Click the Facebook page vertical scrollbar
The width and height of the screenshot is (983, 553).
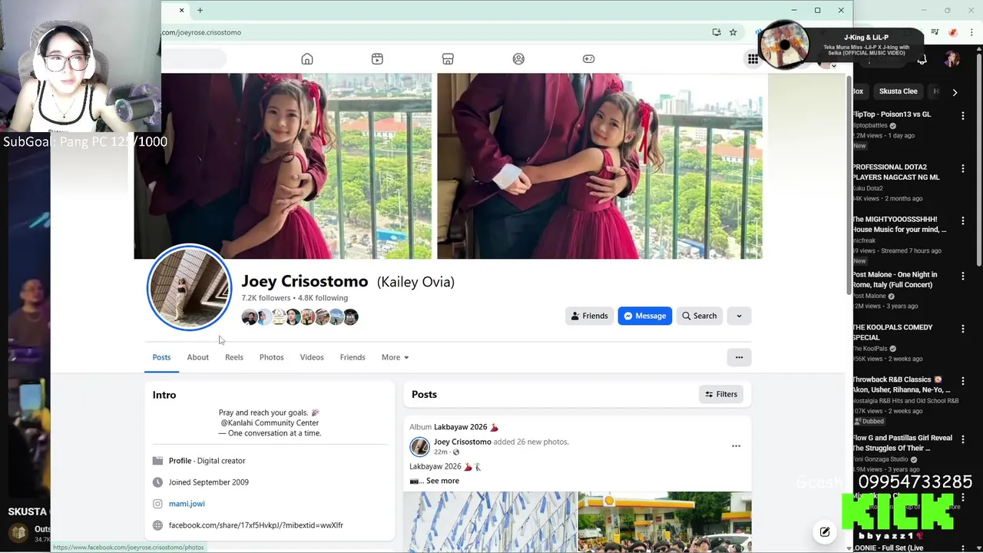pos(849,184)
